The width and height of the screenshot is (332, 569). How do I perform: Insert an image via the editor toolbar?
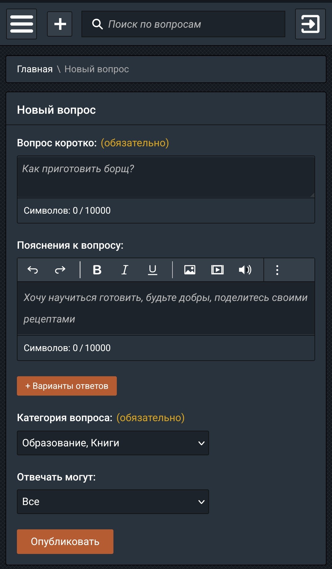point(190,270)
